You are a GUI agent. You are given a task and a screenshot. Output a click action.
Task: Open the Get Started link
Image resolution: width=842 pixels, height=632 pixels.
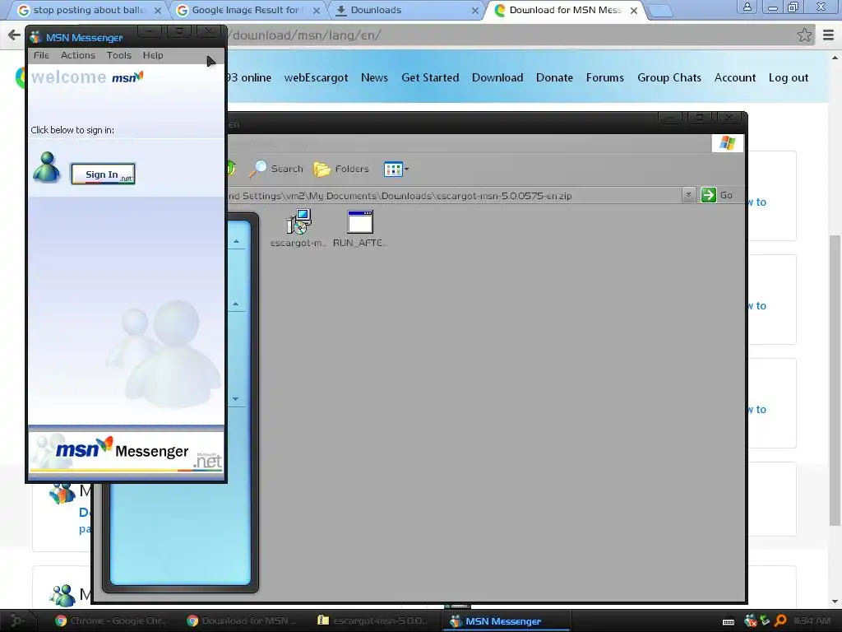click(430, 78)
